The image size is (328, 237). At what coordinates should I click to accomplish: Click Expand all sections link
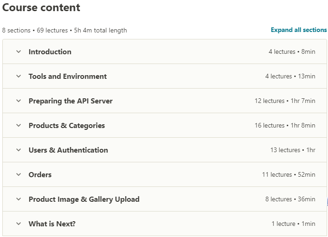(299, 30)
